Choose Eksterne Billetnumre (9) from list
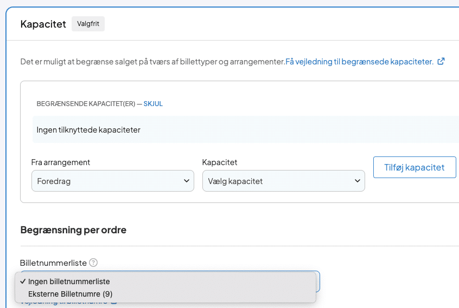 (x=71, y=294)
